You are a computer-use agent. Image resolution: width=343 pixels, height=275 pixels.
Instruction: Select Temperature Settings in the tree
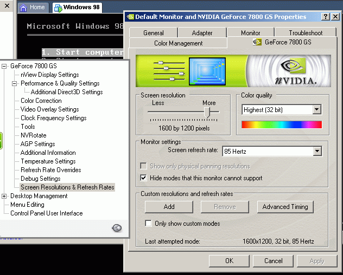[48, 161]
